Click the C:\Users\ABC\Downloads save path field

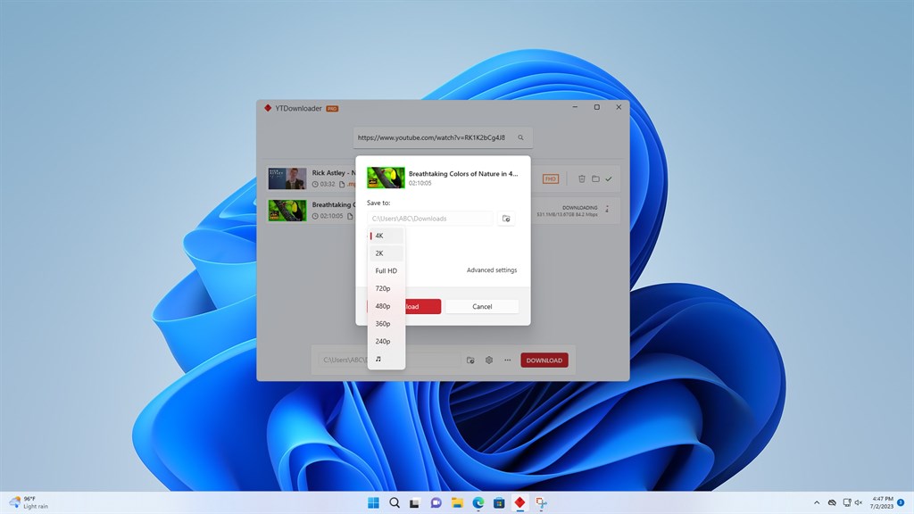tap(429, 219)
